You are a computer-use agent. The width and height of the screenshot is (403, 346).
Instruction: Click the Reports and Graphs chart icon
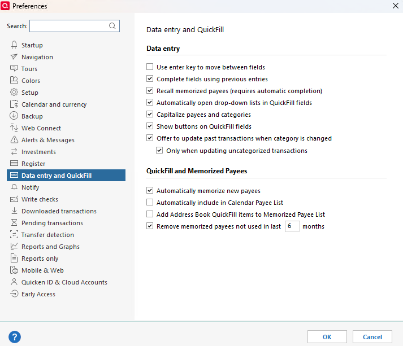click(x=14, y=246)
